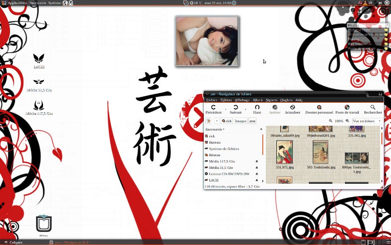
Task: Click the weather 18 °C applet
Action: 195,3
